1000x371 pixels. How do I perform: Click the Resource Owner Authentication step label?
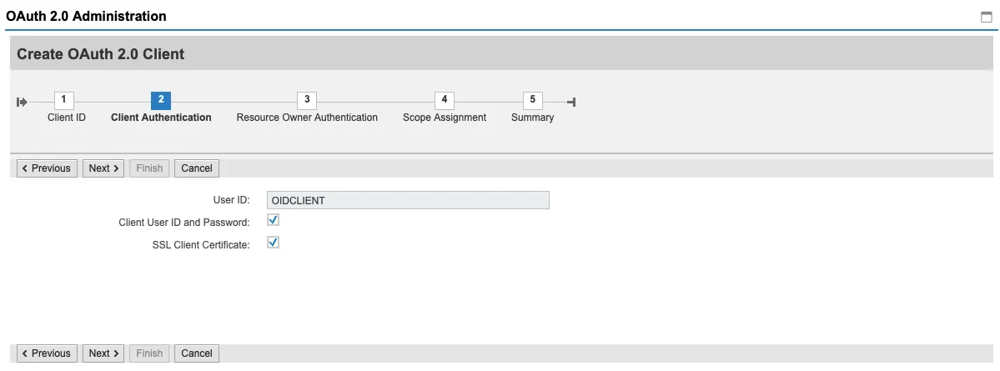pos(307,118)
